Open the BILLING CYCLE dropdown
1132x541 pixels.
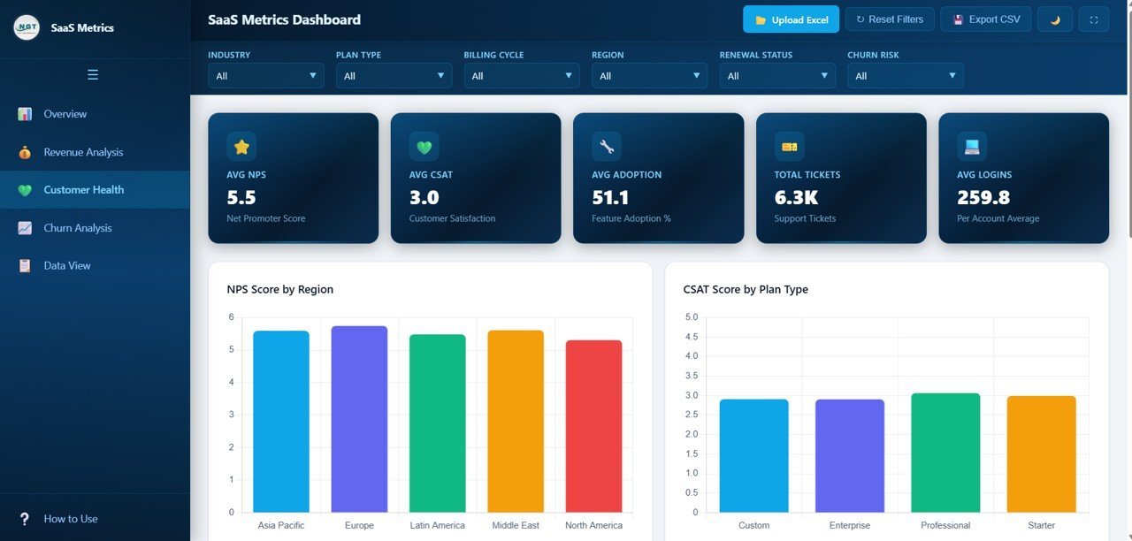click(521, 75)
